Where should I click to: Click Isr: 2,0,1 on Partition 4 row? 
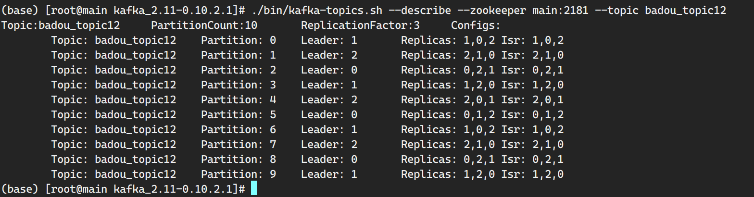coord(532,99)
